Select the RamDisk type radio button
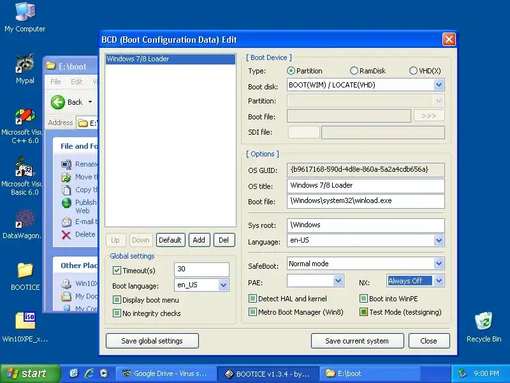Screen dimensions: 510x383 (x=354, y=71)
